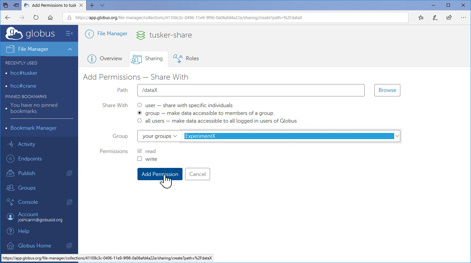The height and width of the screenshot is (263, 471).
Task: Select the 'user' share radio button
Action: (x=140, y=105)
